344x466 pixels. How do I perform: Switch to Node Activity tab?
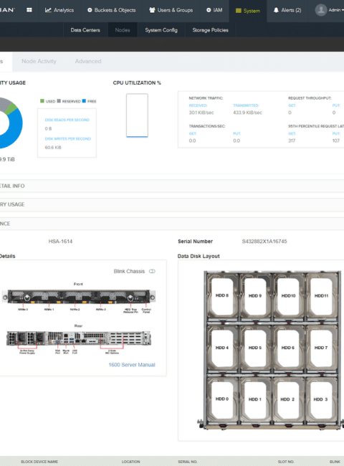pyautogui.click(x=39, y=61)
